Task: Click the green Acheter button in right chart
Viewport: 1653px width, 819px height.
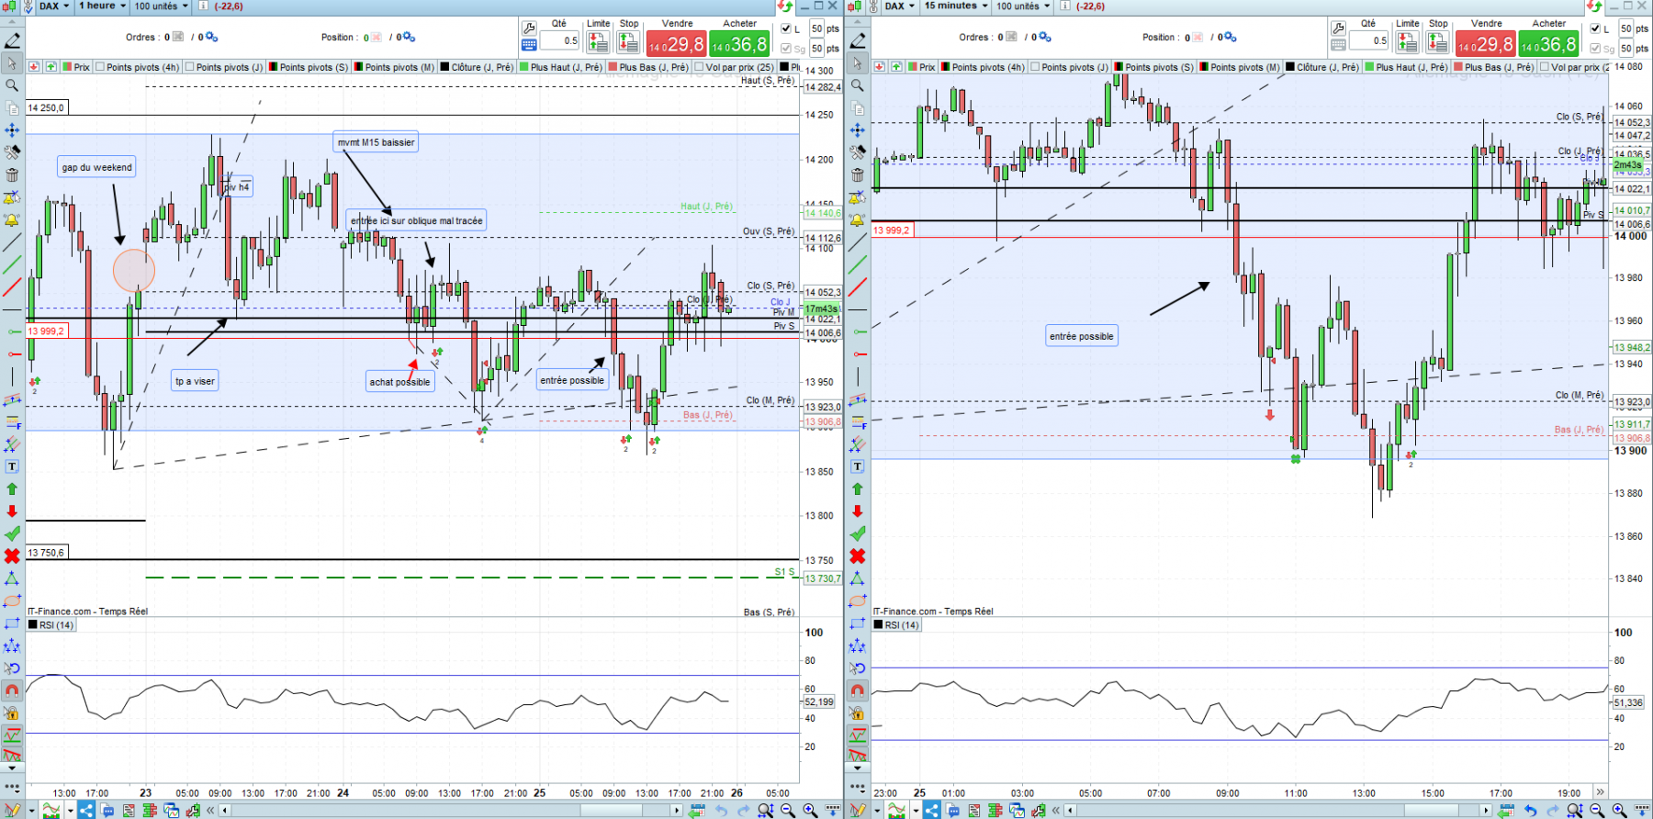Action: [x=1548, y=43]
